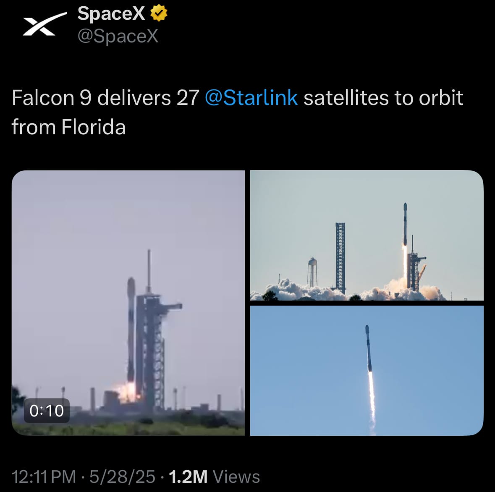The width and height of the screenshot is (495, 492).
Task: Click the @SpaceX handle
Action: pos(118,36)
